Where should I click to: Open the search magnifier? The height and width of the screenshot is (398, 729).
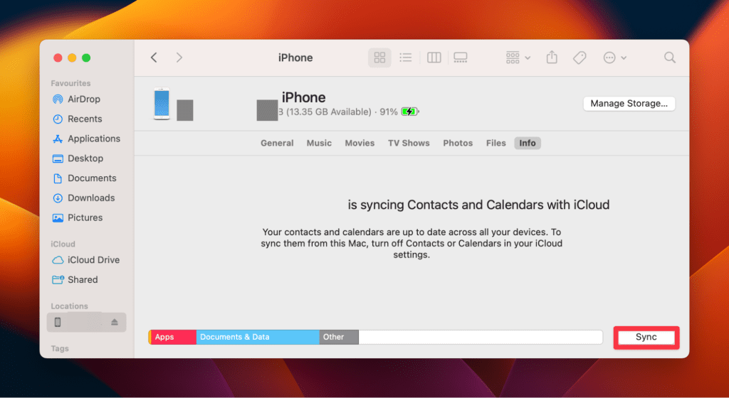click(x=669, y=58)
